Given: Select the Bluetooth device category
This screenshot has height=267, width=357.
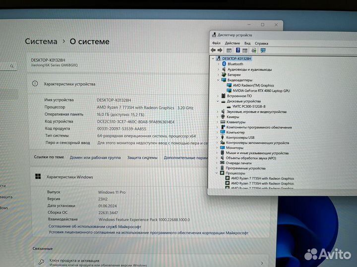Looking at the screenshot, I should pos(235,64).
